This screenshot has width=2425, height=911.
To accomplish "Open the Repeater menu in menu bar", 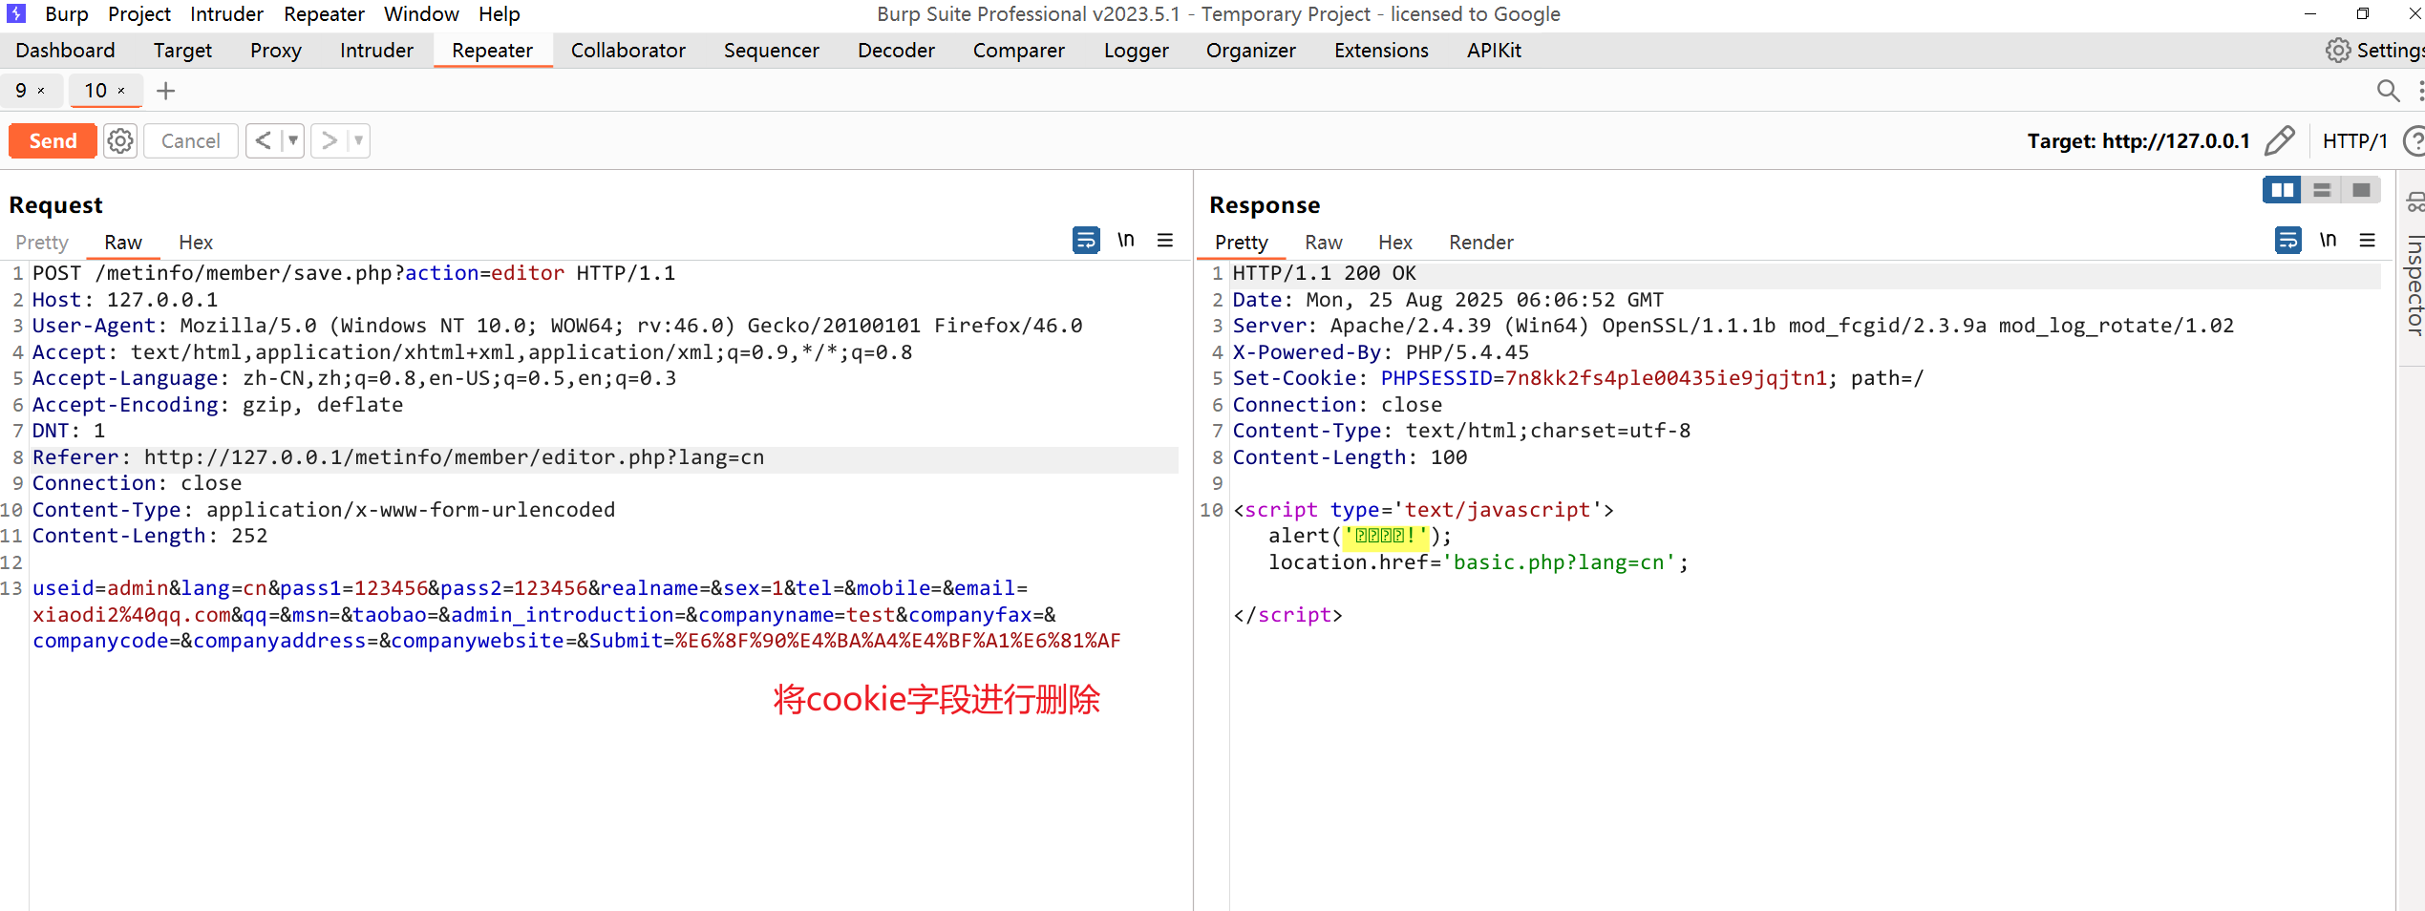I will pyautogui.click(x=324, y=14).
